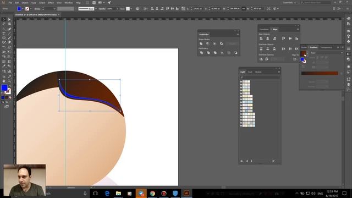The width and height of the screenshot is (352, 198).
Task: Select the Column Graph tool
Action: (x=9, y=71)
